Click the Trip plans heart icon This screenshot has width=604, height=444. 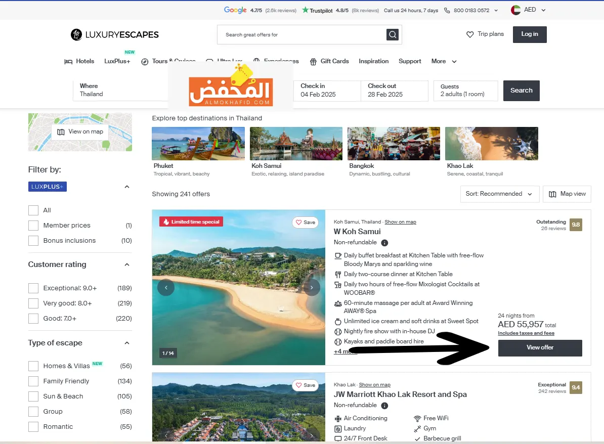pos(470,34)
